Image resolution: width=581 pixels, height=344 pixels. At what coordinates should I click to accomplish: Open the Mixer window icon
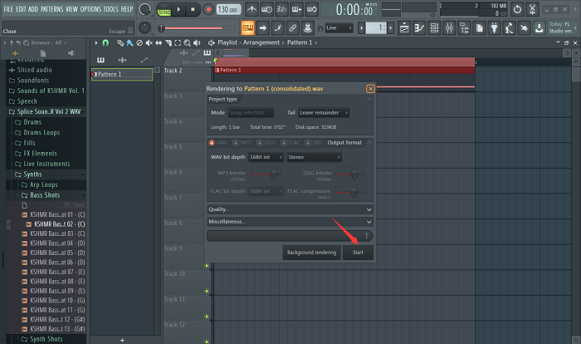click(x=448, y=28)
